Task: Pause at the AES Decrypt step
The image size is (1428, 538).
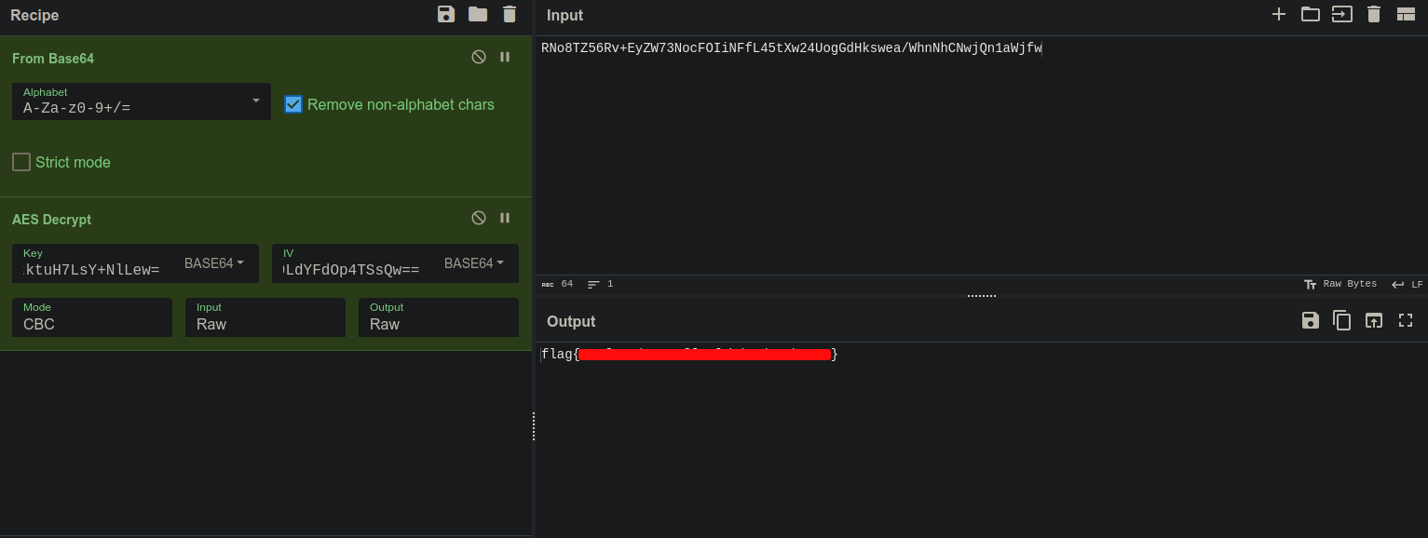Action: (505, 218)
